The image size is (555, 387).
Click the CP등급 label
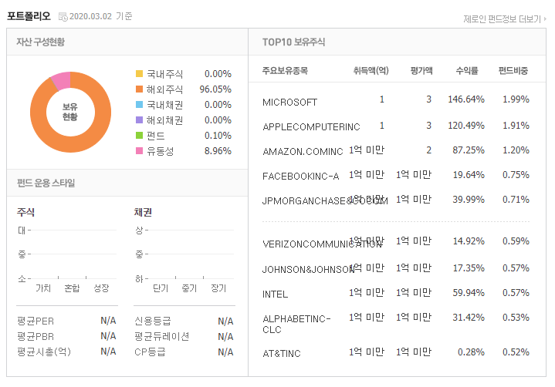click(150, 352)
